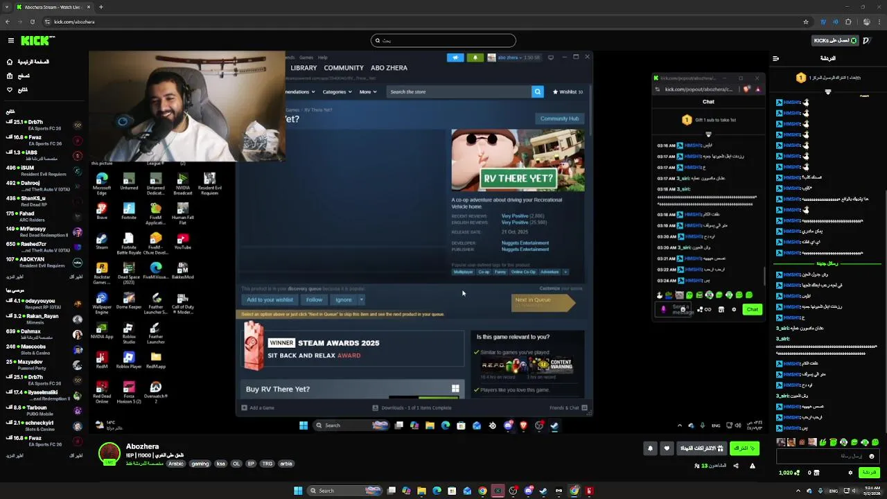Click the Steam desktop shortcut icon

pyautogui.click(x=102, y=240)
